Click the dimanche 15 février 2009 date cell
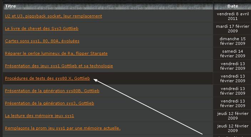 pos(232,41)
